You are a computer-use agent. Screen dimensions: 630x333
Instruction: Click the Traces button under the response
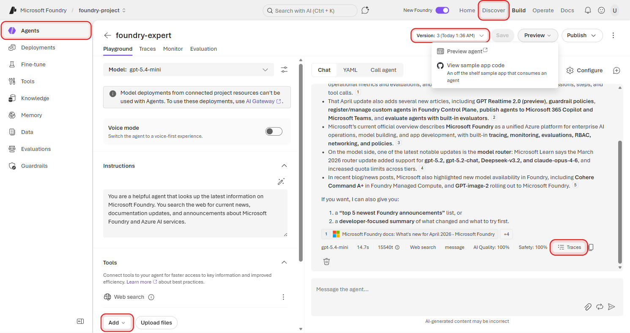click(x=569, y=247)
